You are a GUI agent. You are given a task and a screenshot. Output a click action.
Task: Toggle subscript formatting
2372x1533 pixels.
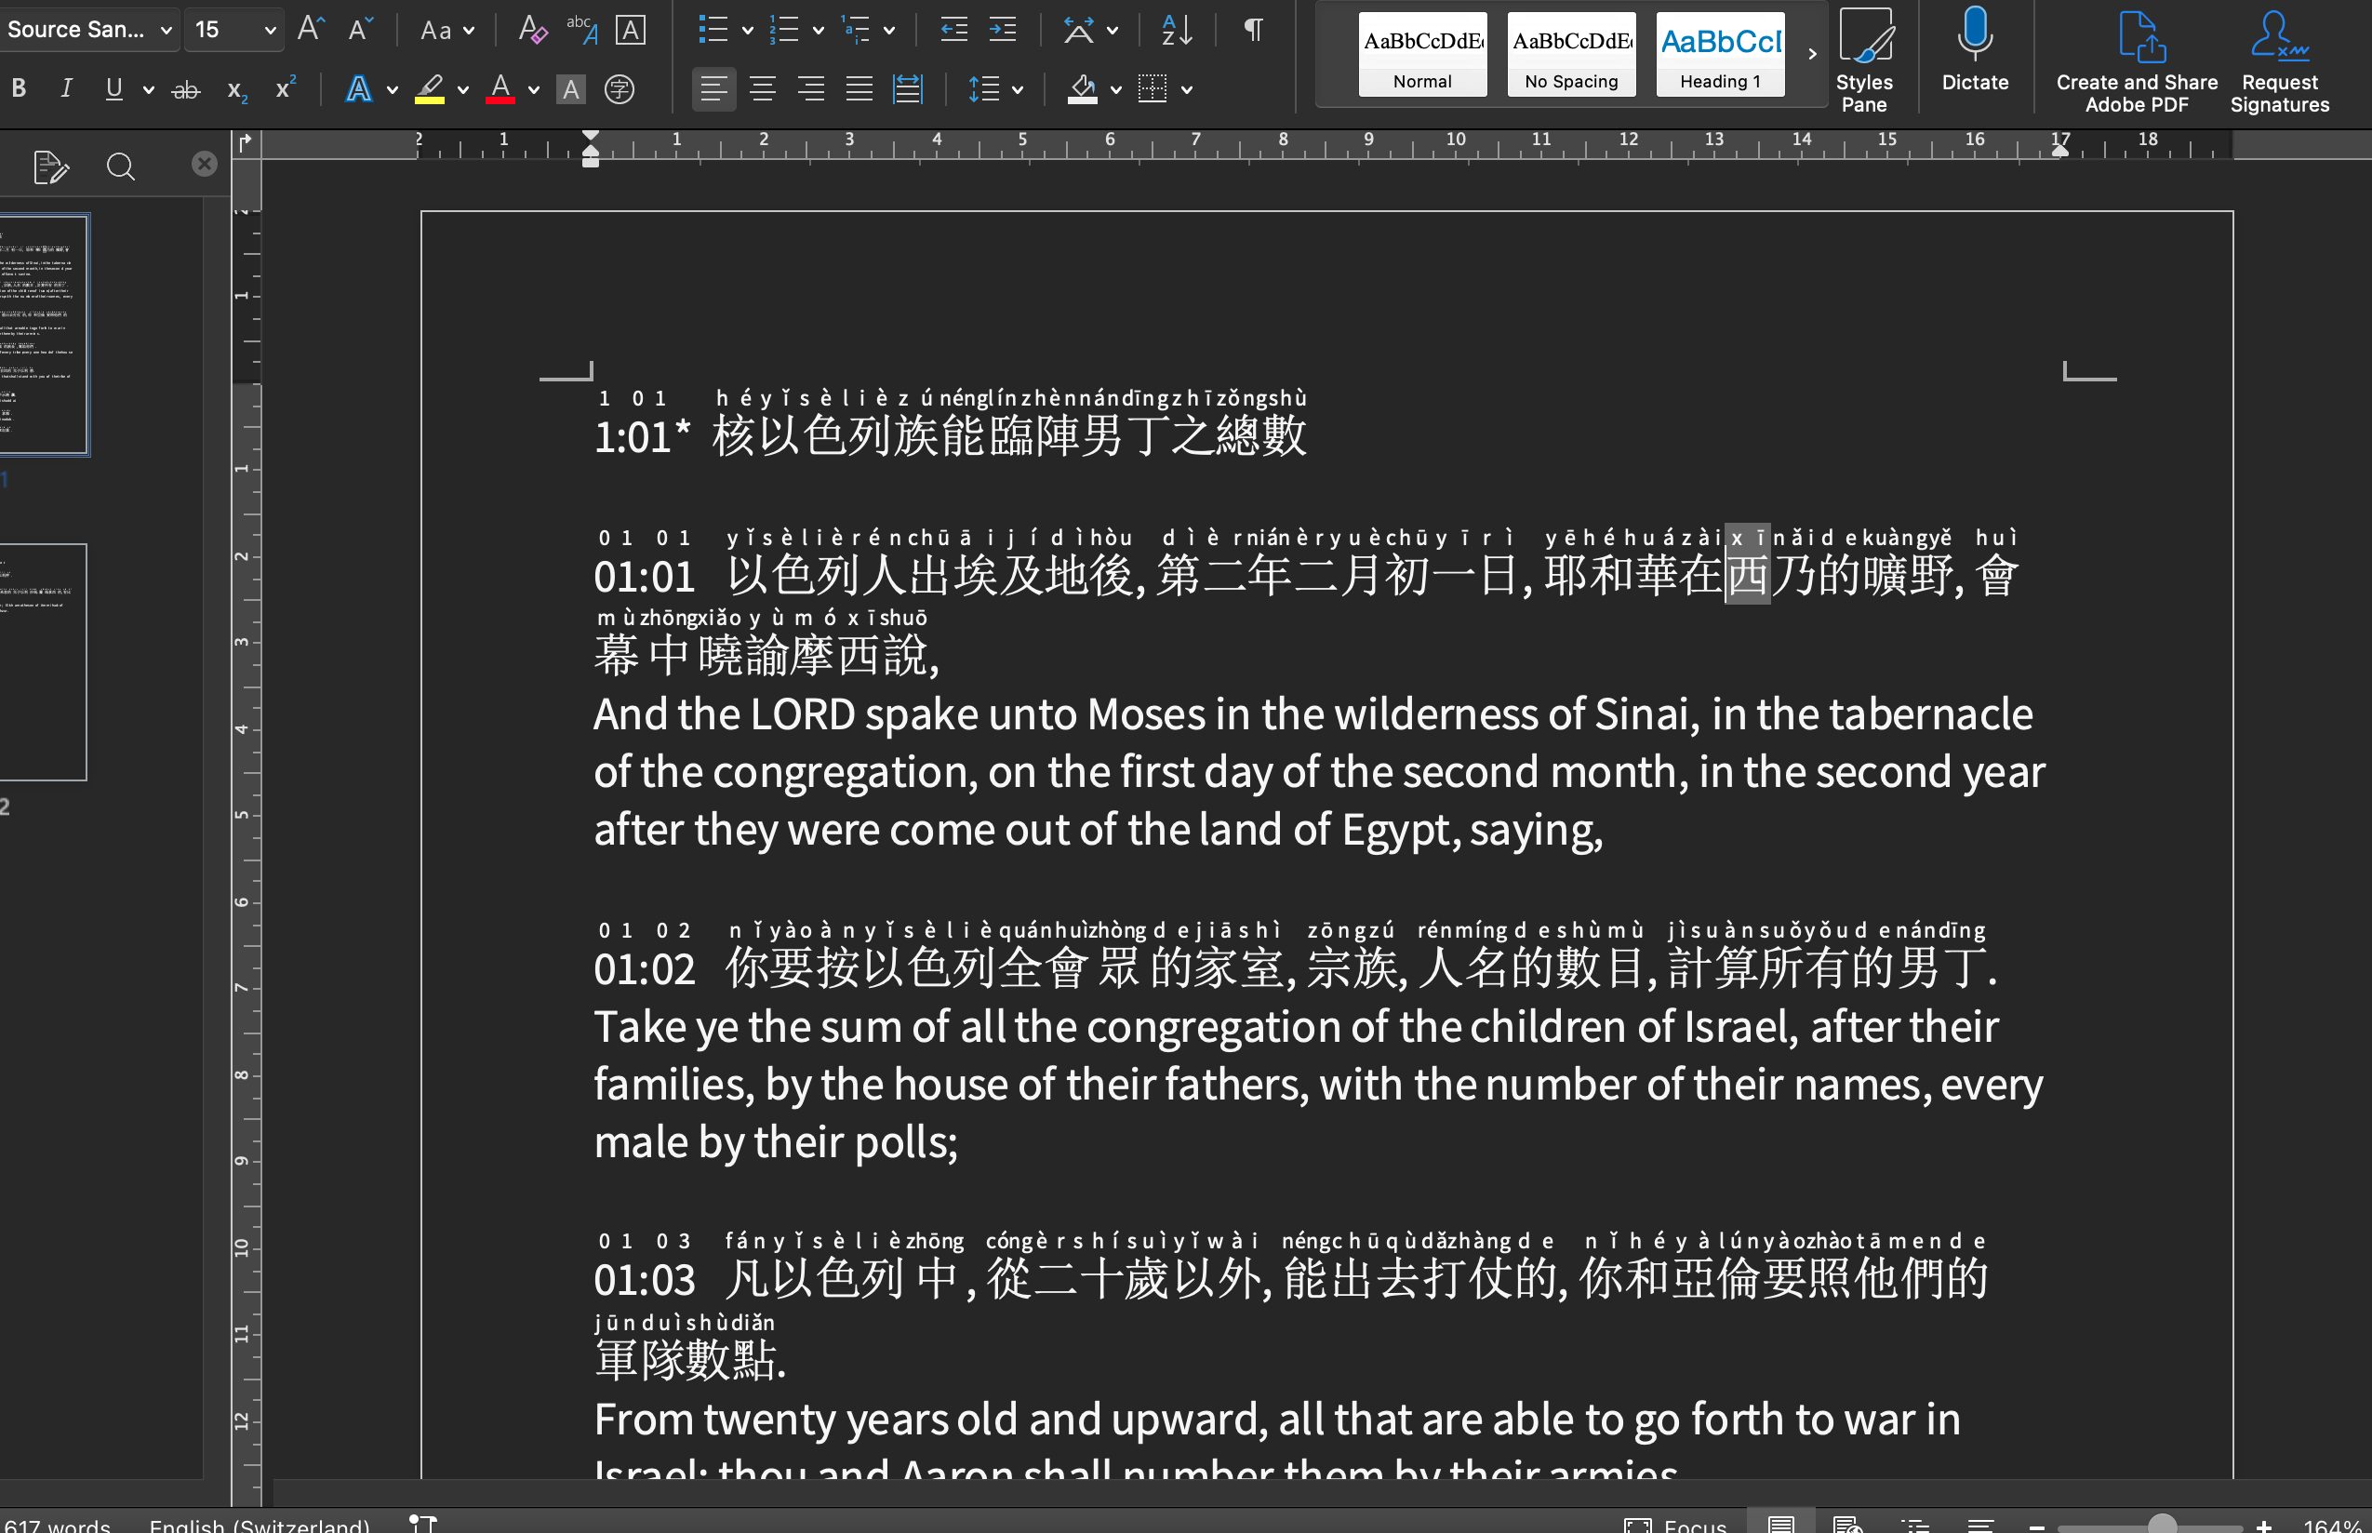[x=236, y=89]
